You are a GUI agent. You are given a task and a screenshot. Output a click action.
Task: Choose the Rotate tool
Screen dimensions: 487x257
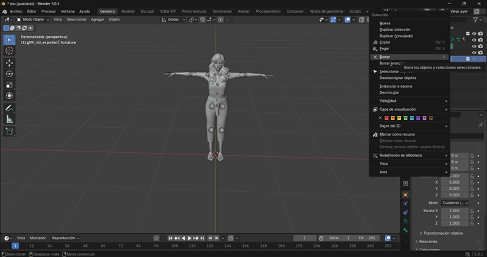(x=9, y=74)
